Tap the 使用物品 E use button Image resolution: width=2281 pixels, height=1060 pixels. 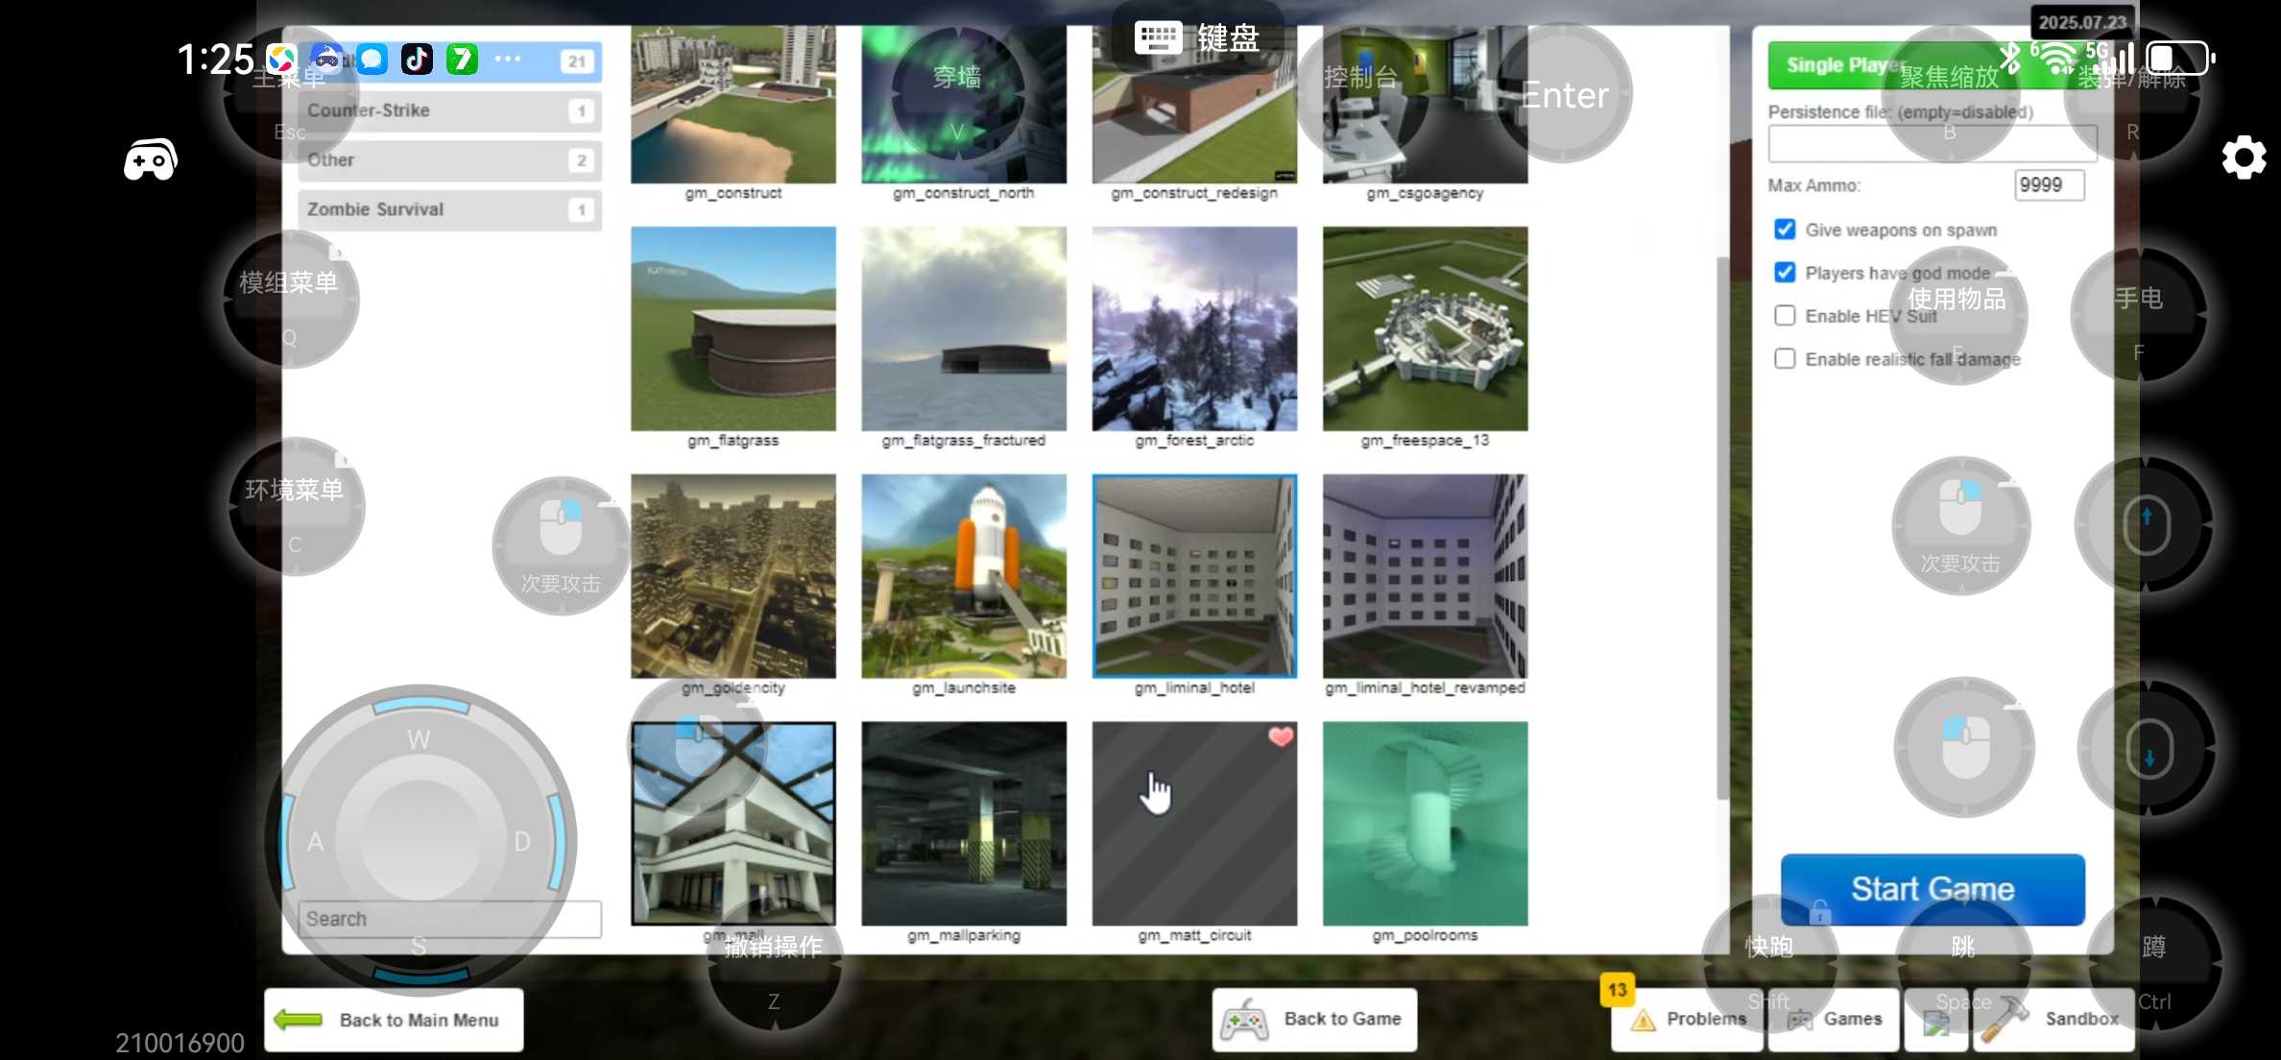click(x=1957, y=315)
